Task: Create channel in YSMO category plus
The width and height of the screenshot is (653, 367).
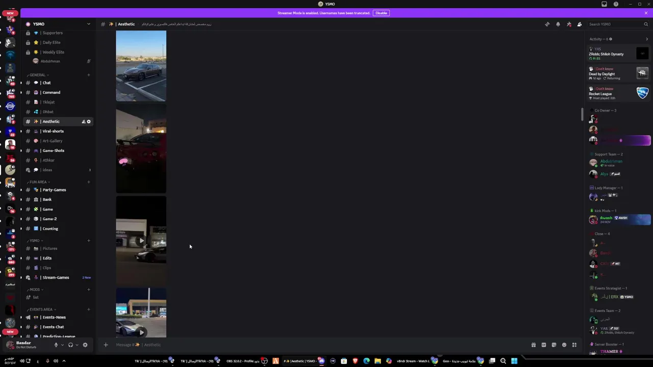Action: 89,241
